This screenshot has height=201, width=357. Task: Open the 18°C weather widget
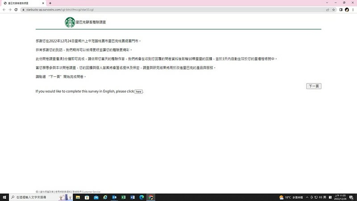point(291,197)
